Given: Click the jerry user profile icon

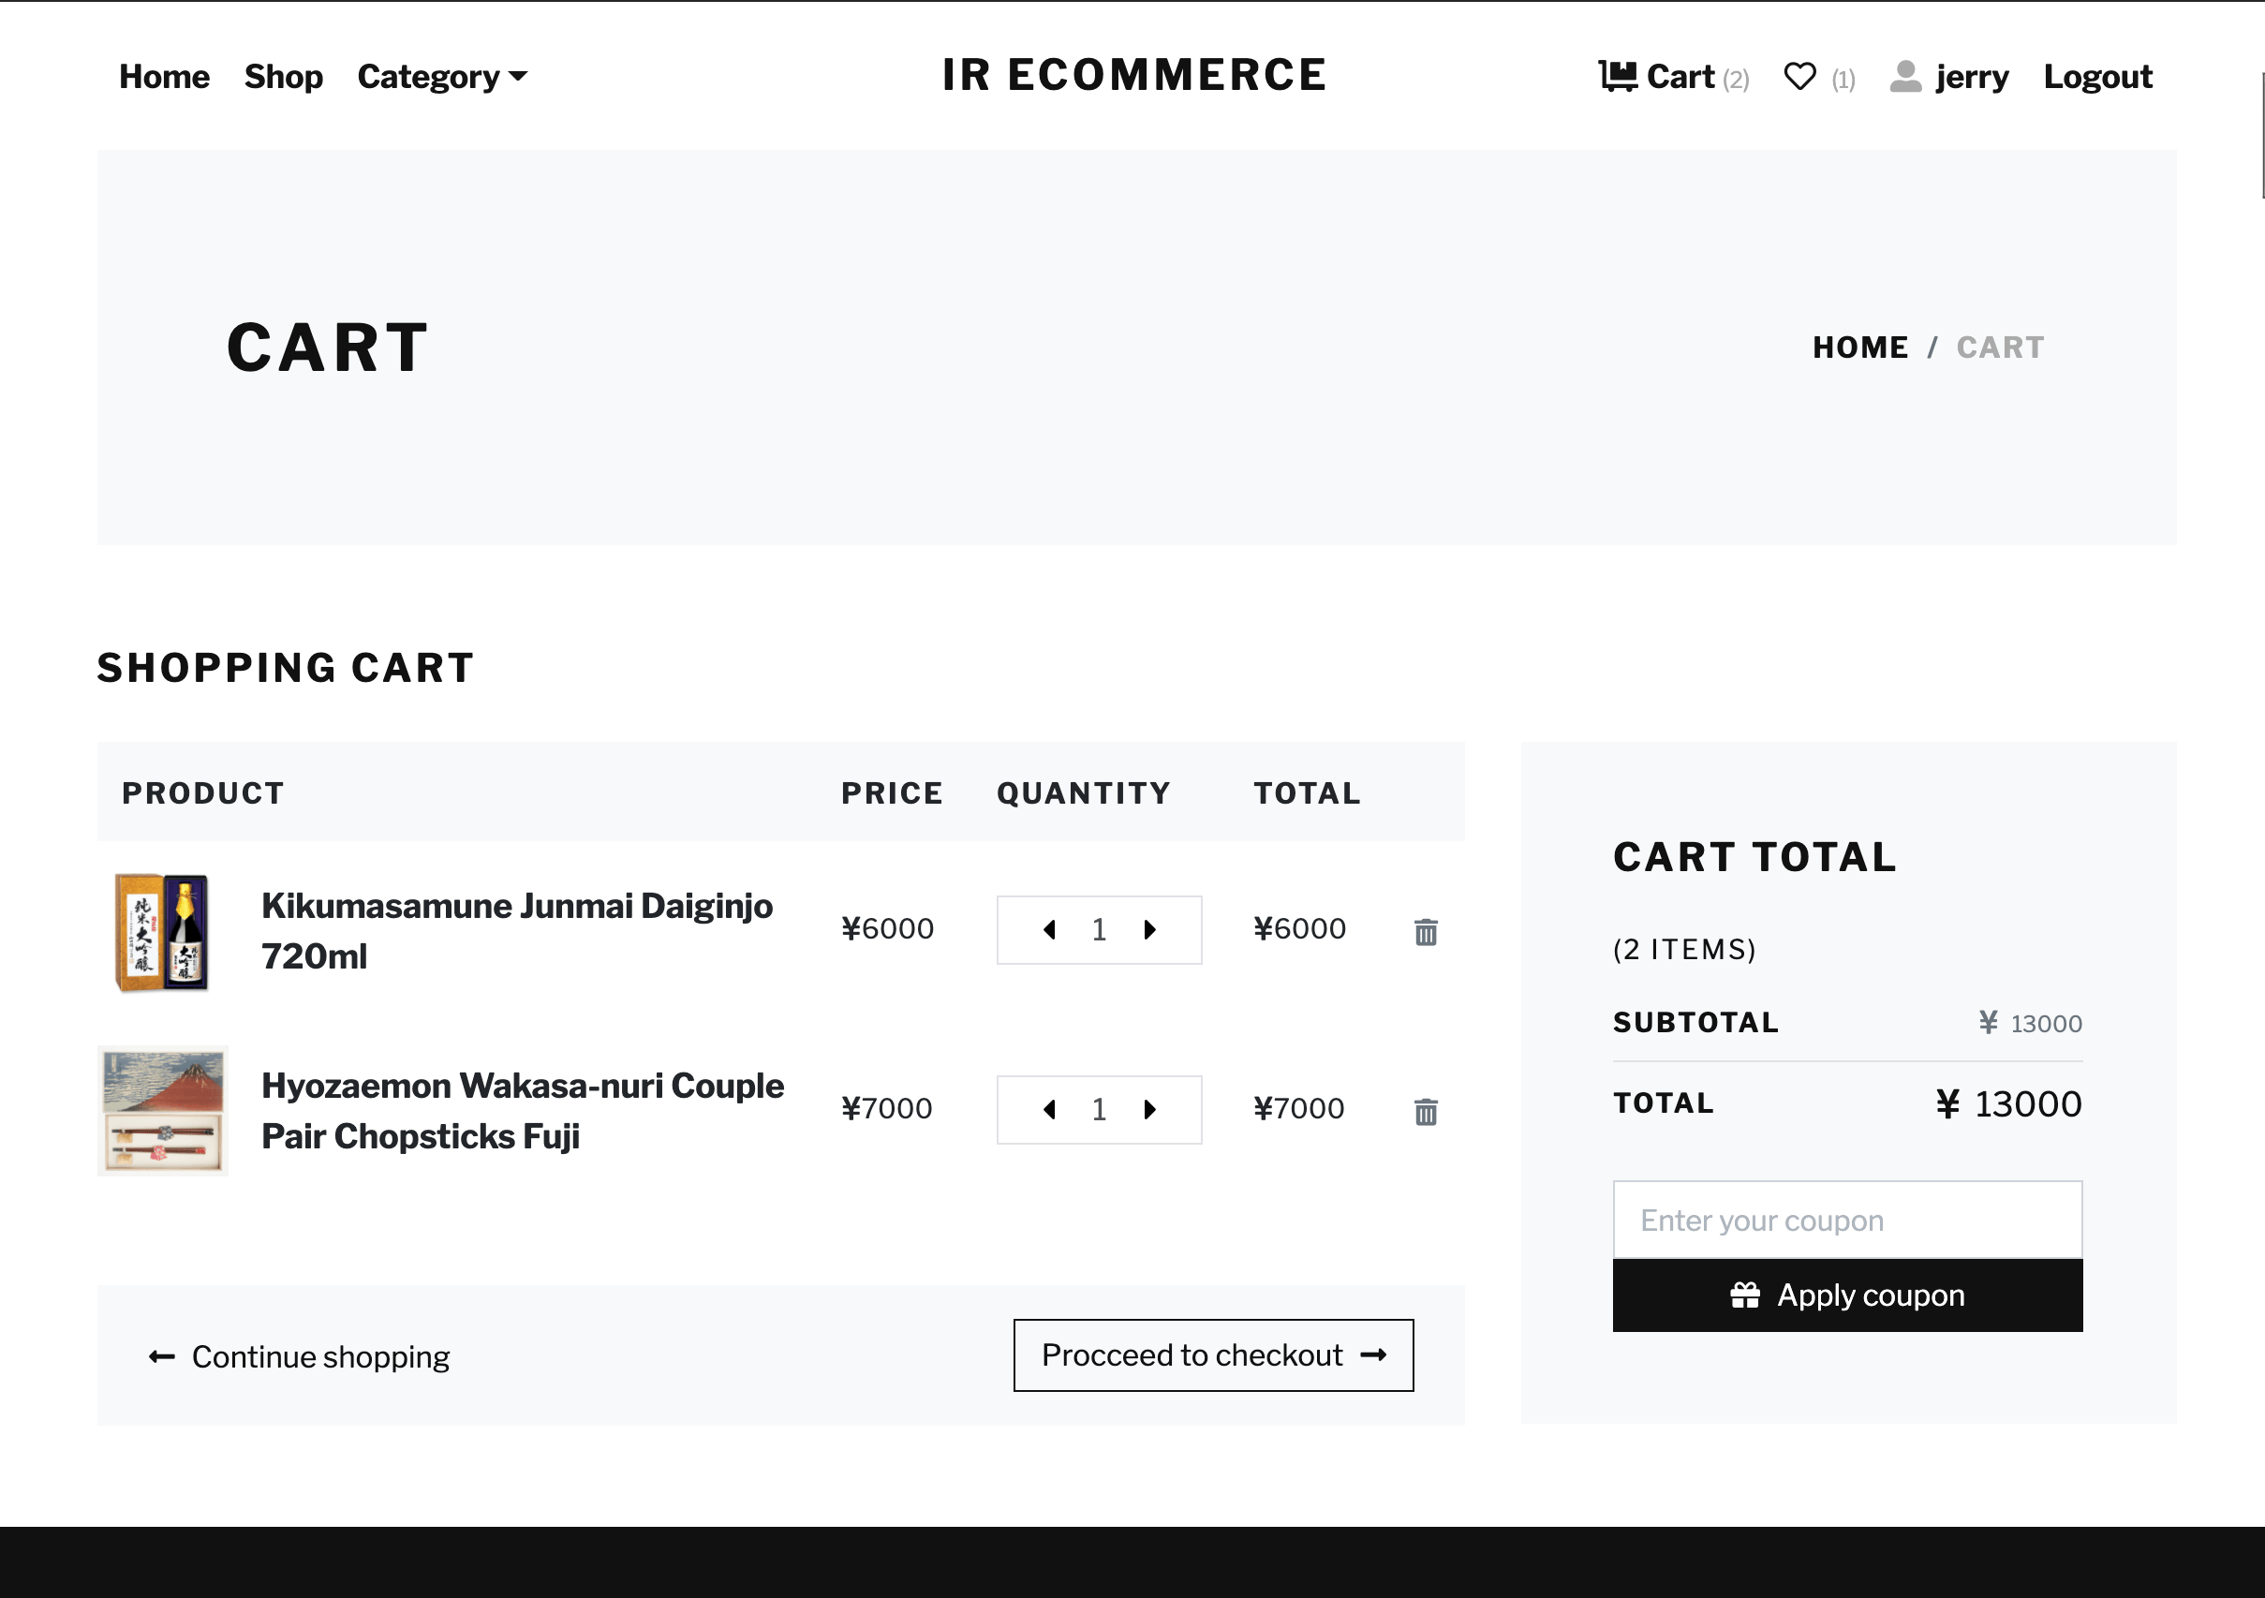Looking at the screenshot, I should (1905, 76).
